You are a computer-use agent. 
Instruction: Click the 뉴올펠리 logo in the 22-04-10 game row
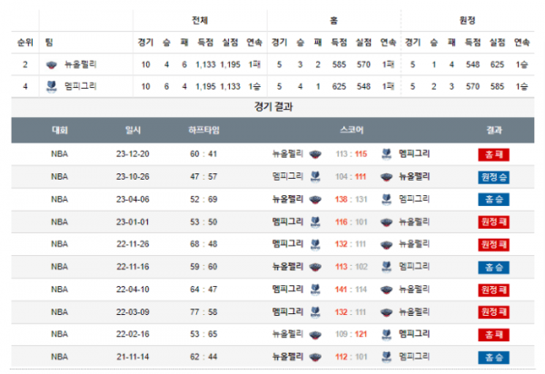(386, 290)
